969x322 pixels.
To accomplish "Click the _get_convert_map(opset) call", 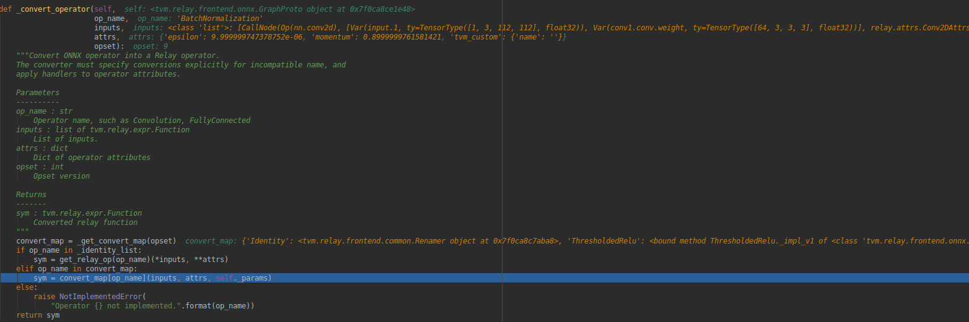I will (128, 240).
